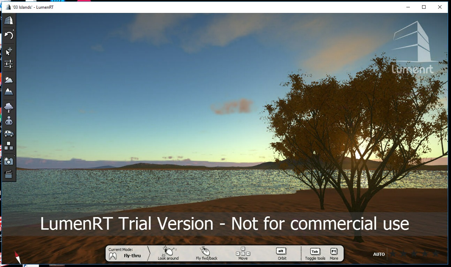The height and width of the screenshot is (267, 451).
Task: Open the people character library
Action: (9, 120)
